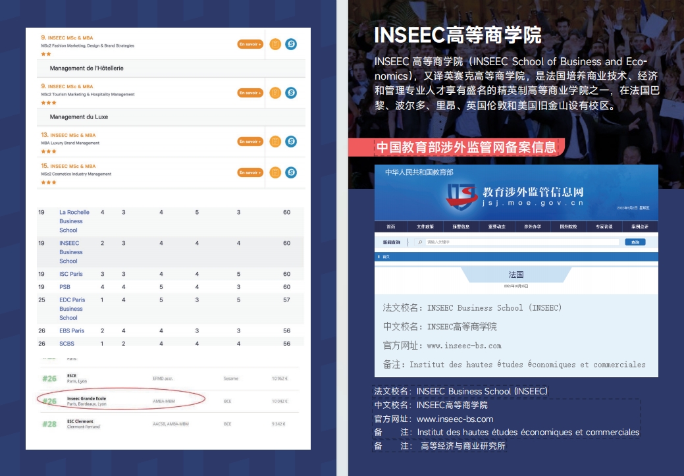Click 'En savoir +' for Fashion Marketing program
The width and height of the screenshot is (684, 476).
pyautogui.click(x=250, y=44)
